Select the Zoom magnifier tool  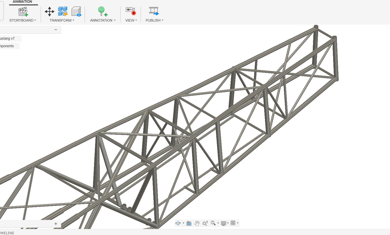click(x=205, y=223)
